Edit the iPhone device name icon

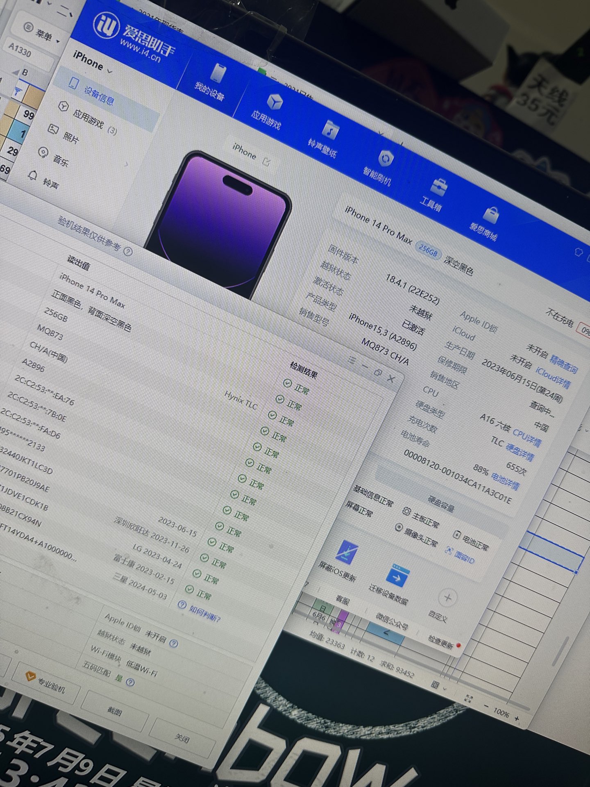click(x=266, y=161)
